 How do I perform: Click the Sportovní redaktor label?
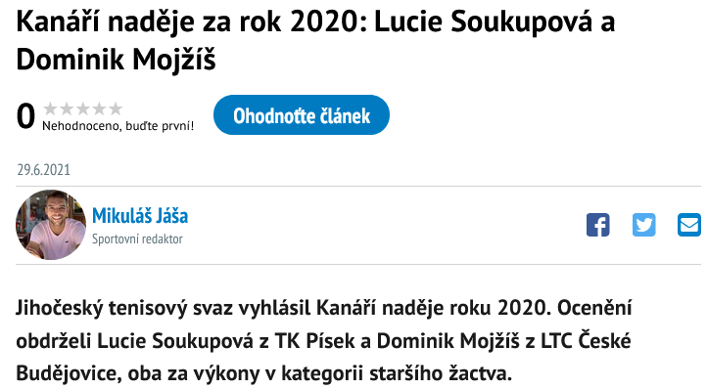point(137,239)
